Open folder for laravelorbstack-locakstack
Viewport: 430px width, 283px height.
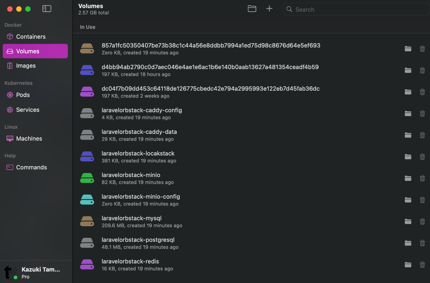(408, 157)
